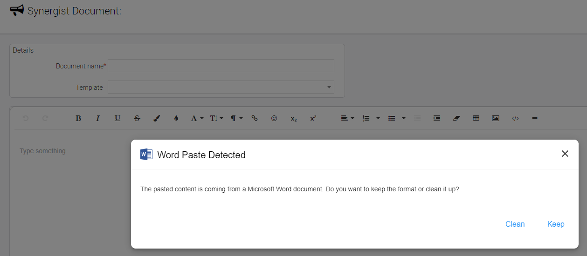This screenshot has width=587, height=256.
Task: Click into the Document name field
Action: pyautogui.click(x=221, y=66)
